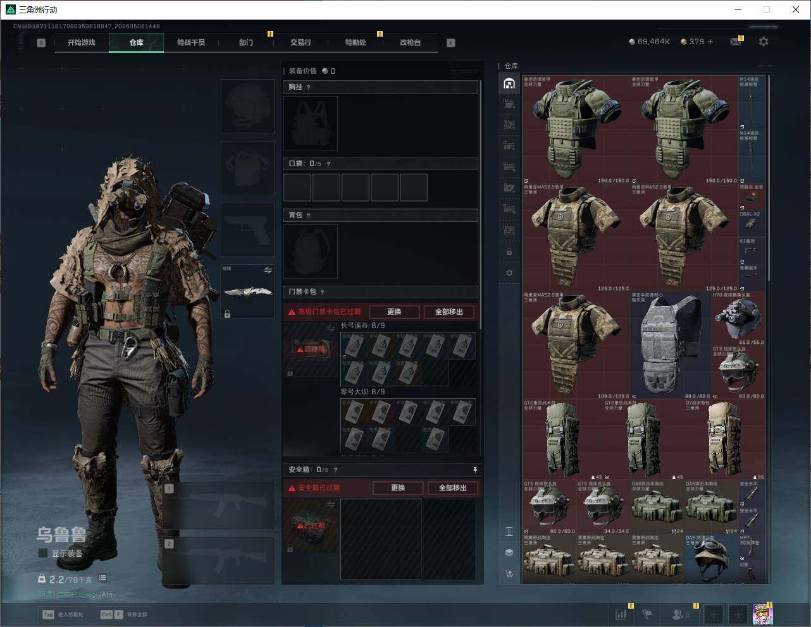The width and height of the screenshot is (811, 627).
Task: Select the third warehouse sidebar container tab
Action: coord(509,125)
